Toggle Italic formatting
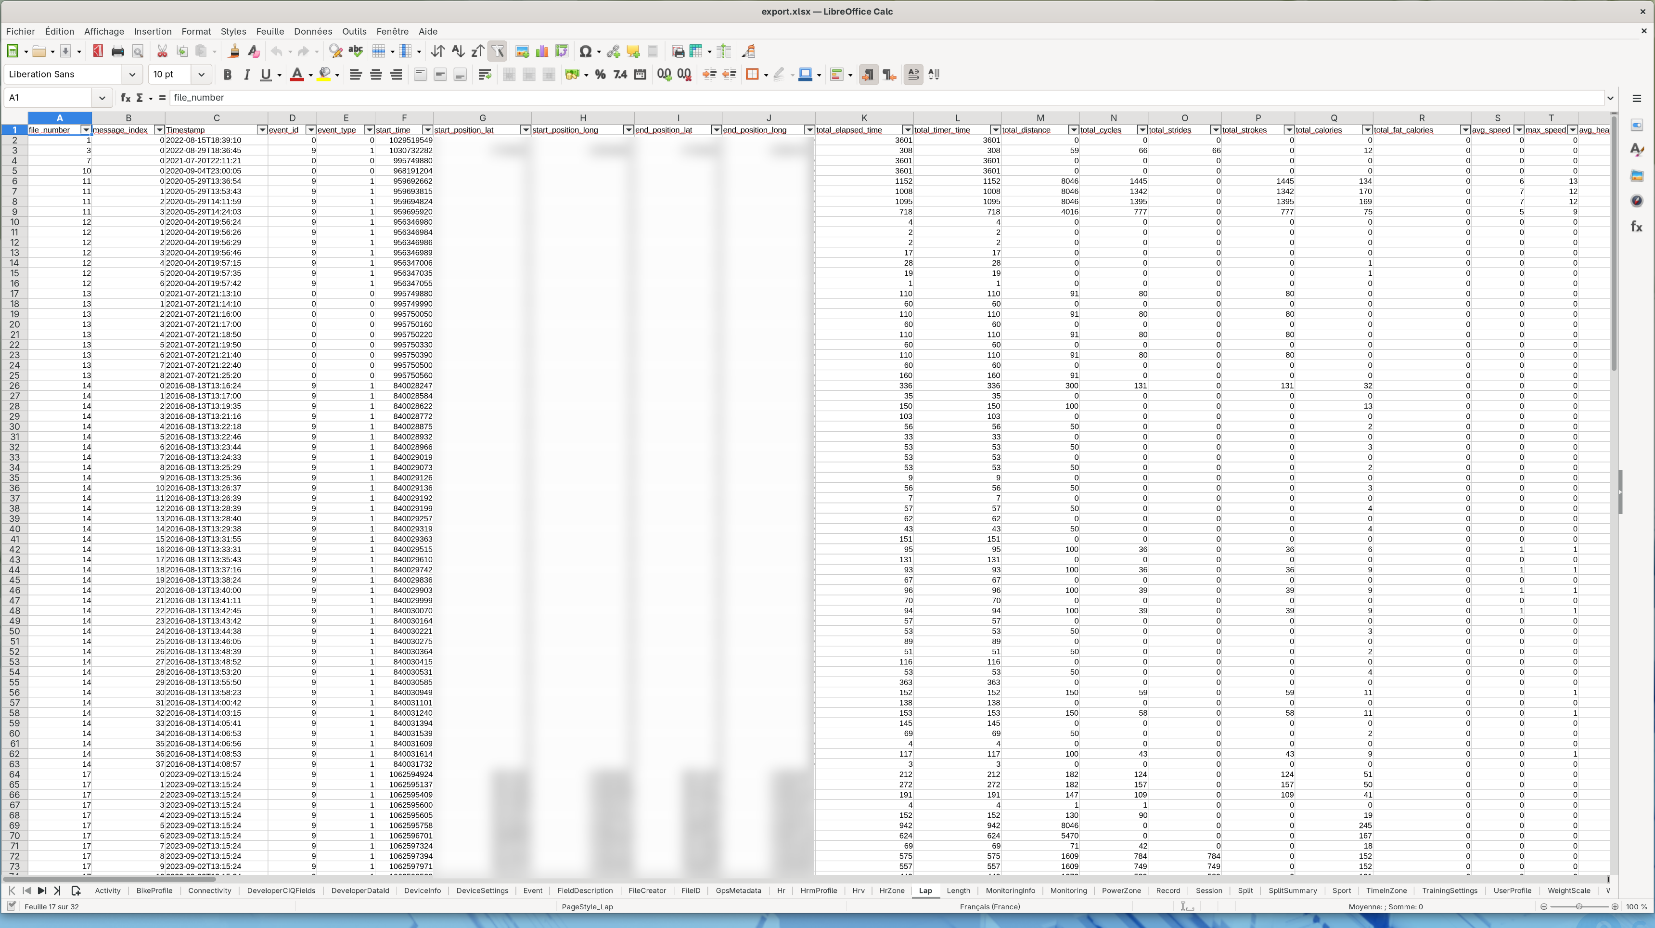This screenshot has width=1655, height=928. click(247, 75)
